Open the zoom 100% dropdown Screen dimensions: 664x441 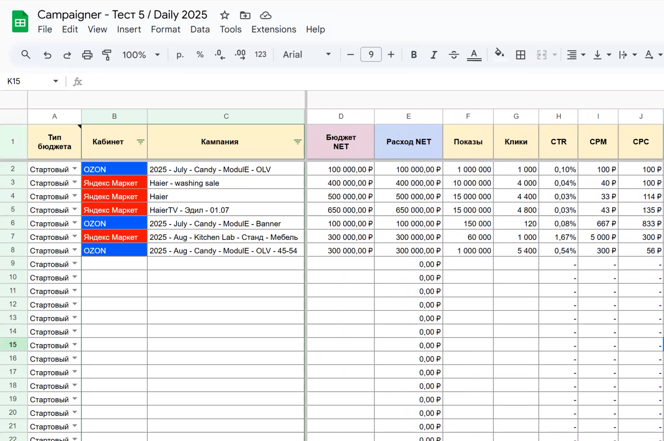141,55
